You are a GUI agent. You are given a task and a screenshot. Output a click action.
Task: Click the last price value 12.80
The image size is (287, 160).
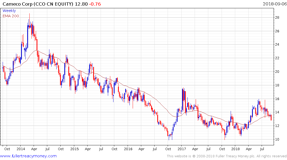tap(81, 4)
